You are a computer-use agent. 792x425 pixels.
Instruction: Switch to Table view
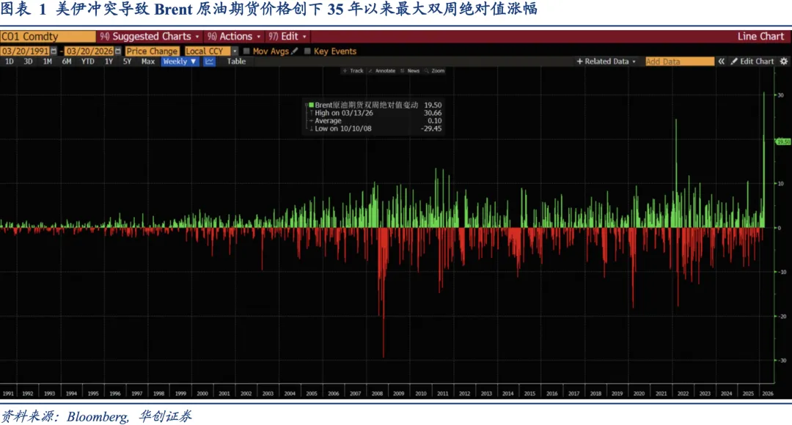click(x=236, y=62)
